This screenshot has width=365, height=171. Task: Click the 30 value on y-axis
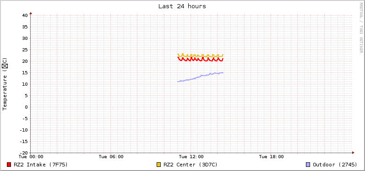pyautogui.click(x=25, y=38)
